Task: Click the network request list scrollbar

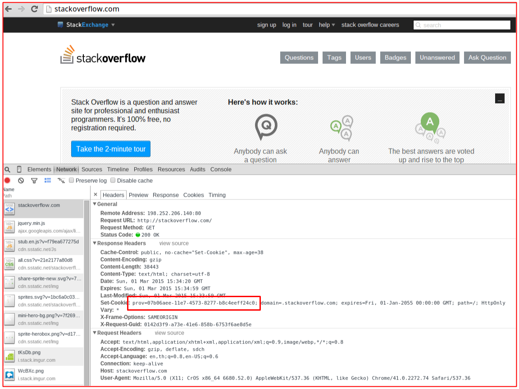Action: tap(87, 292)
